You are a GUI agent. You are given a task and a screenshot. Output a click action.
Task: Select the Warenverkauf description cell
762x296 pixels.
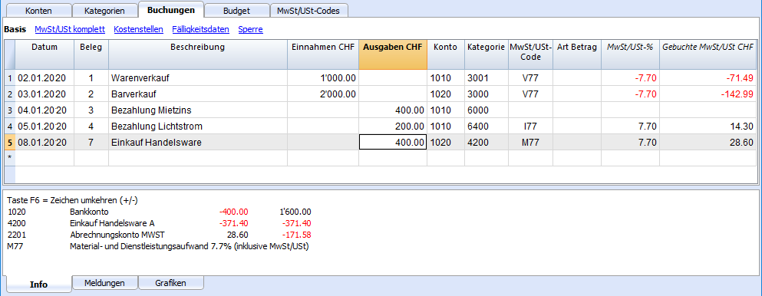point(198,77)
